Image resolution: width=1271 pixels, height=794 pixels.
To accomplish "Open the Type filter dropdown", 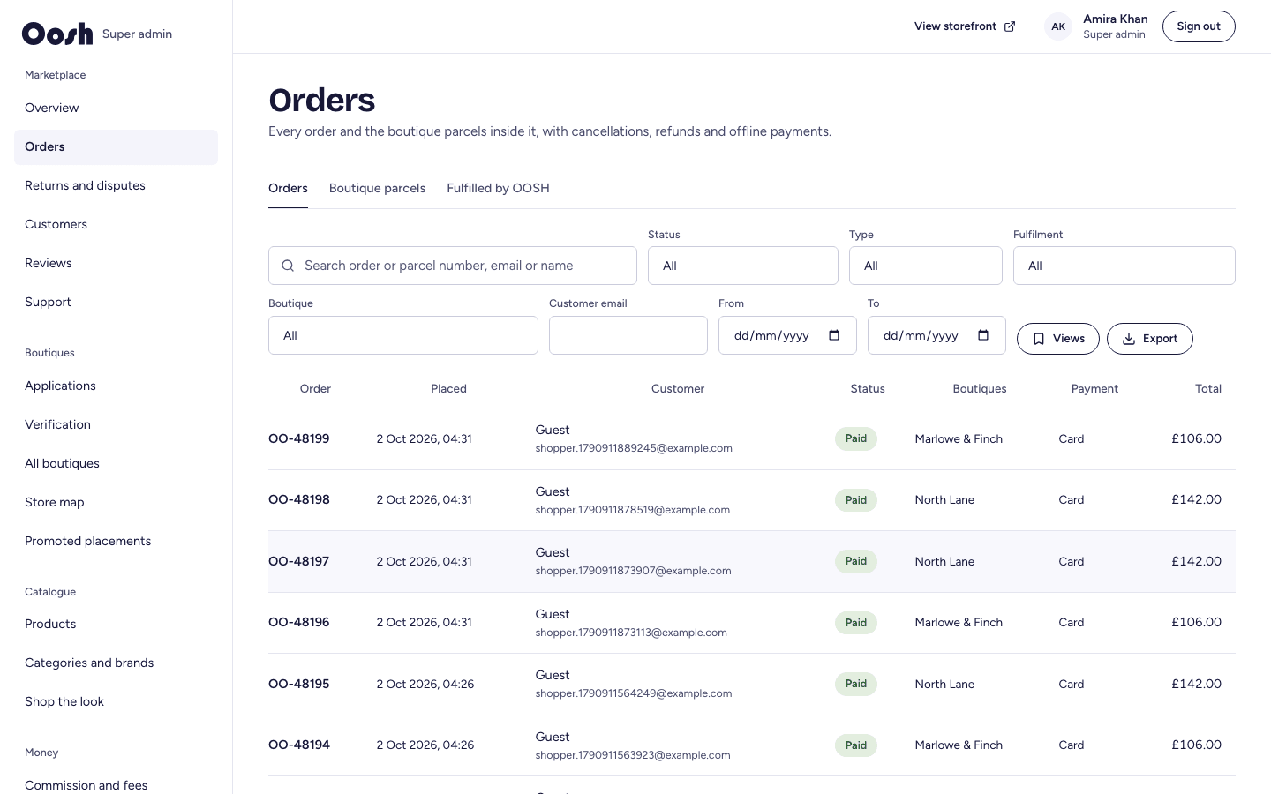I will click(926, 266).
